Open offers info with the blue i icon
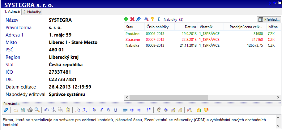Screen dimensions: 282x130 pyautogui.click(x=158, y=19)
